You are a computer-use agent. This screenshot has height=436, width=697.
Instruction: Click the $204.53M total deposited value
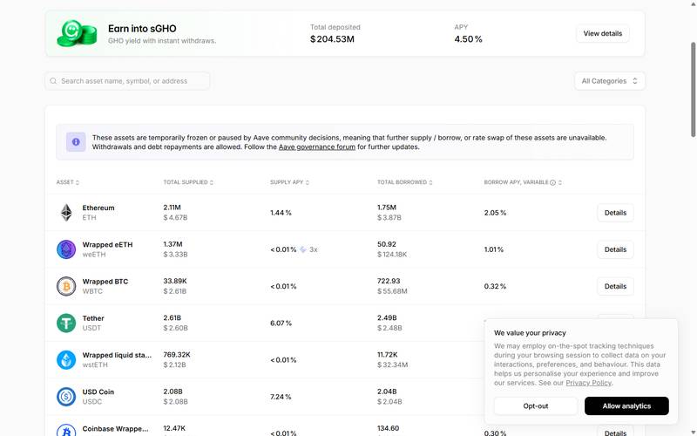(332, 39)
